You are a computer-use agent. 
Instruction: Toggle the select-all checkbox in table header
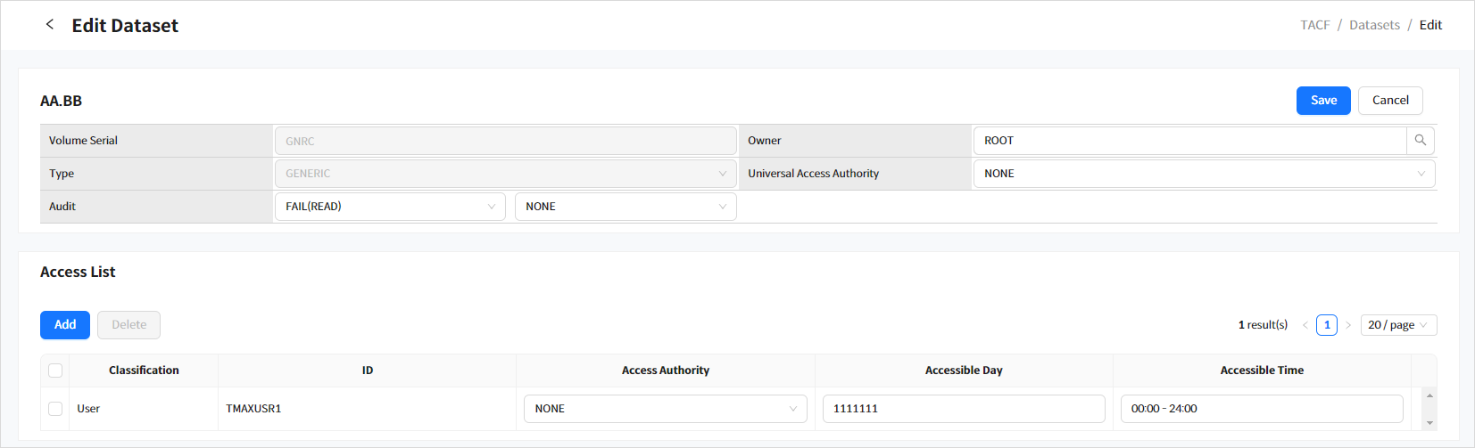point(55,371)
